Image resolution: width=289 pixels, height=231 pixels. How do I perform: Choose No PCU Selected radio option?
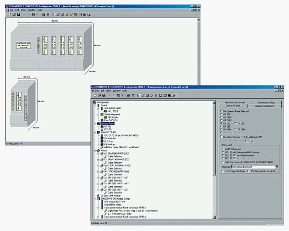[x=220, y=148]
